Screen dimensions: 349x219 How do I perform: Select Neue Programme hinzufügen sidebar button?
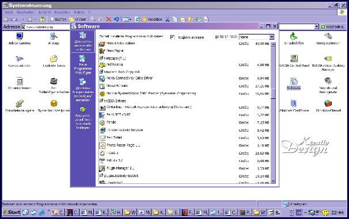[x=83, y=64]
